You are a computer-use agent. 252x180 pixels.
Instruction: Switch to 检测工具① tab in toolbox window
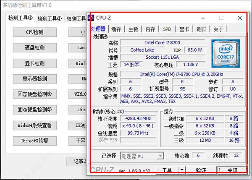pyautogui.click(x=21, y=18)
